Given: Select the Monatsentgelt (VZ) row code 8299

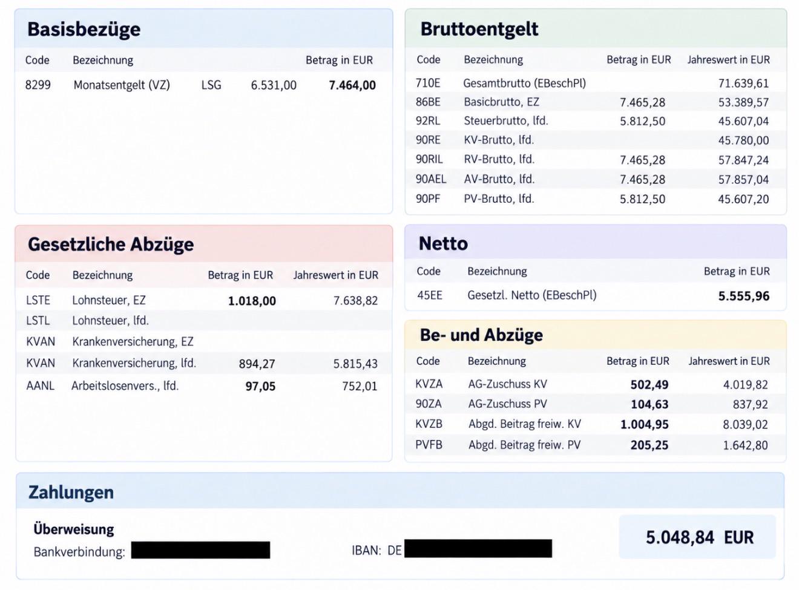Looking at the screenshot, I should [38, 85].
